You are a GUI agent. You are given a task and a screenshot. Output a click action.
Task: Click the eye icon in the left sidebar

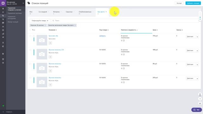click(3, 12)
